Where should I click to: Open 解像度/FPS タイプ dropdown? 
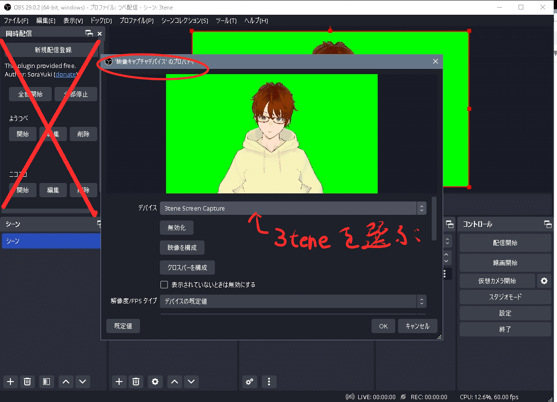[x=293, y=301]
